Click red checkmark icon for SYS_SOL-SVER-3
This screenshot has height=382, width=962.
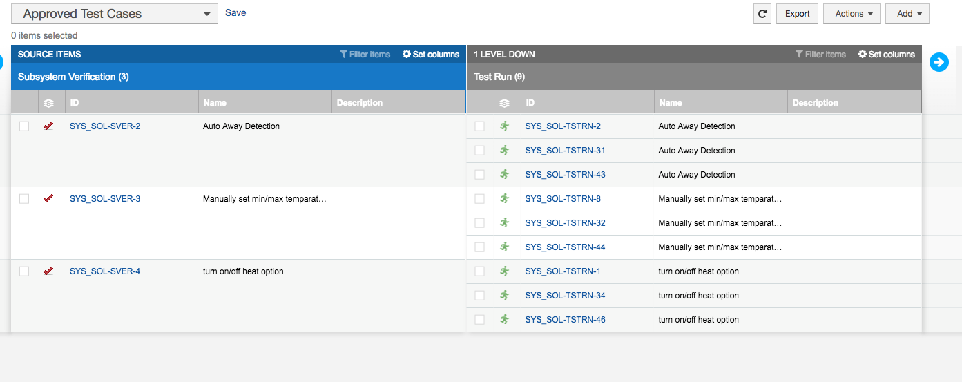48,199
